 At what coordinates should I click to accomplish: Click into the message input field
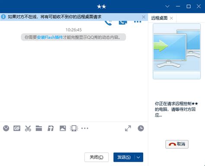click(x=74, y=142)
